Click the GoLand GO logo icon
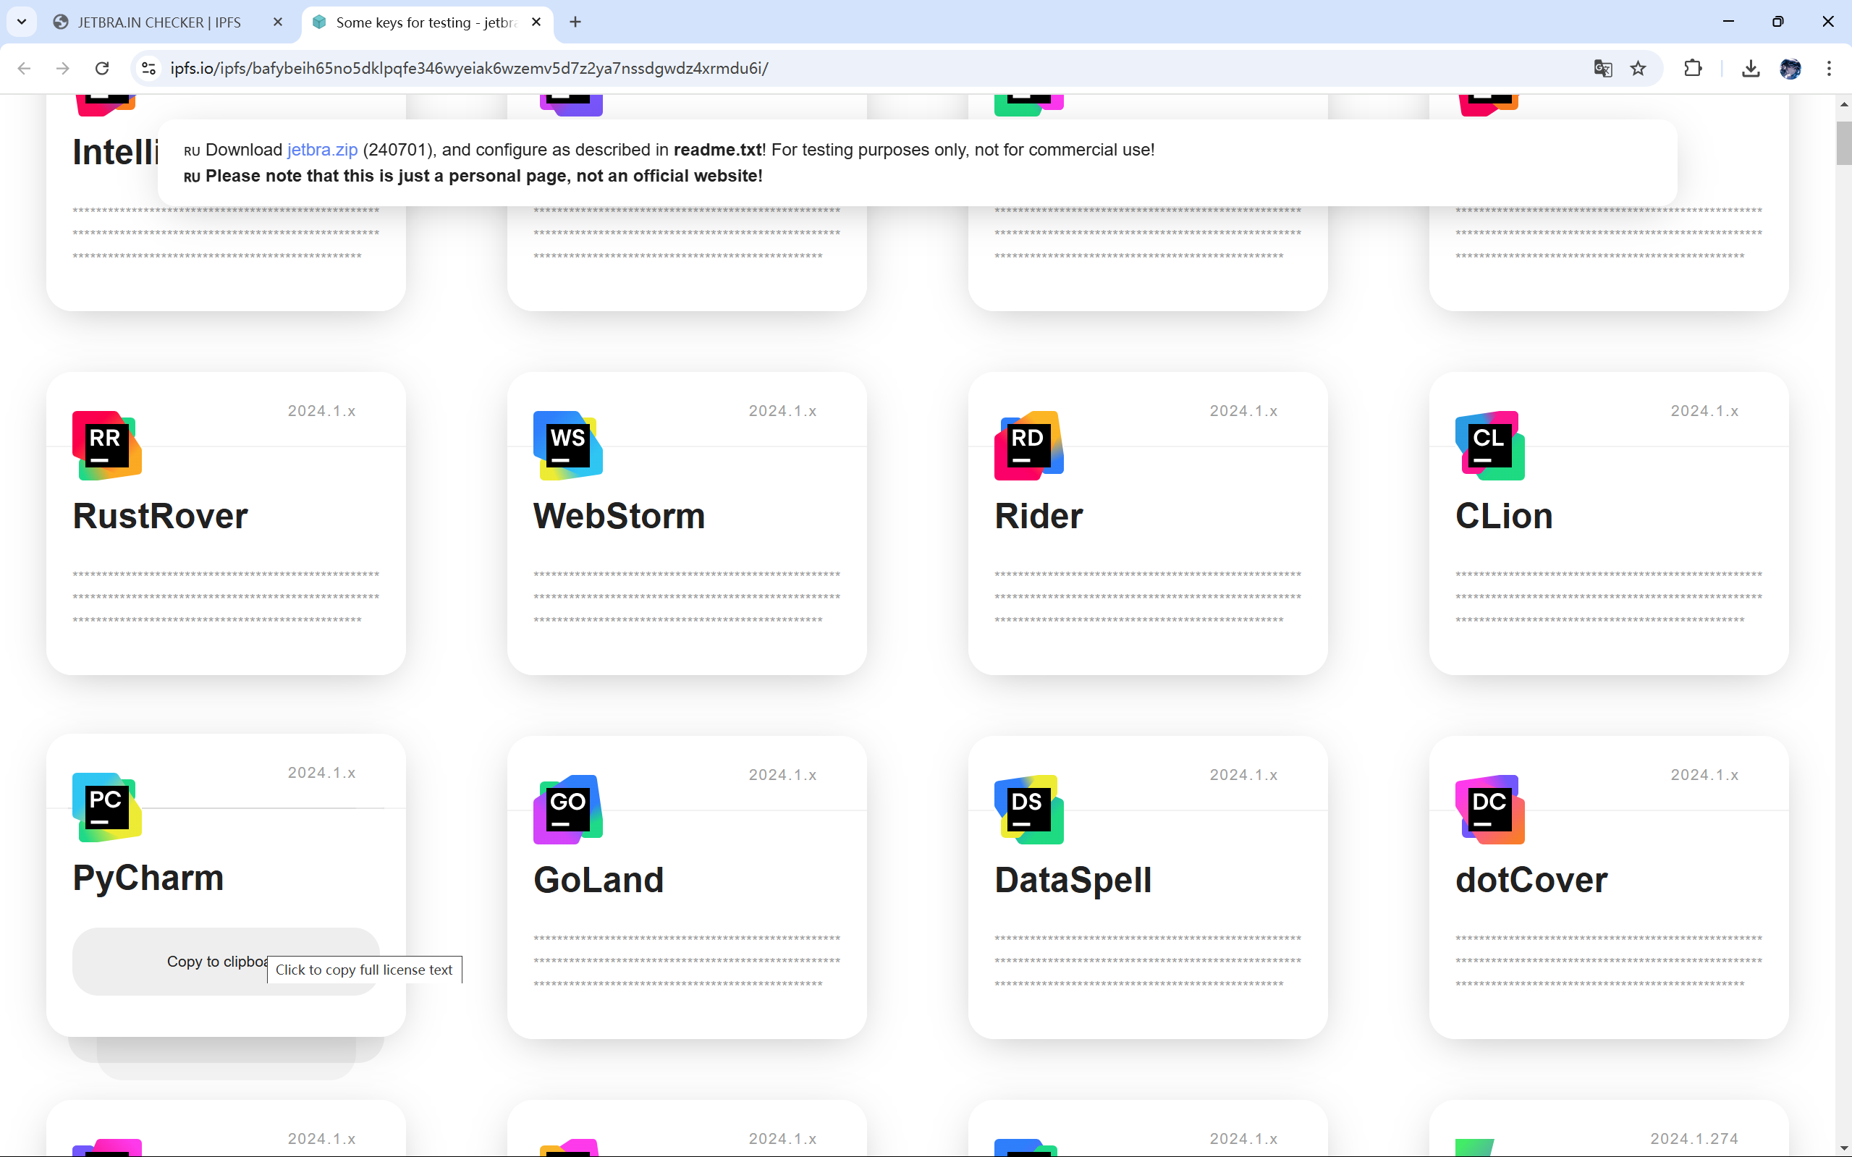1852x1157 pixels. click(568, 810)
